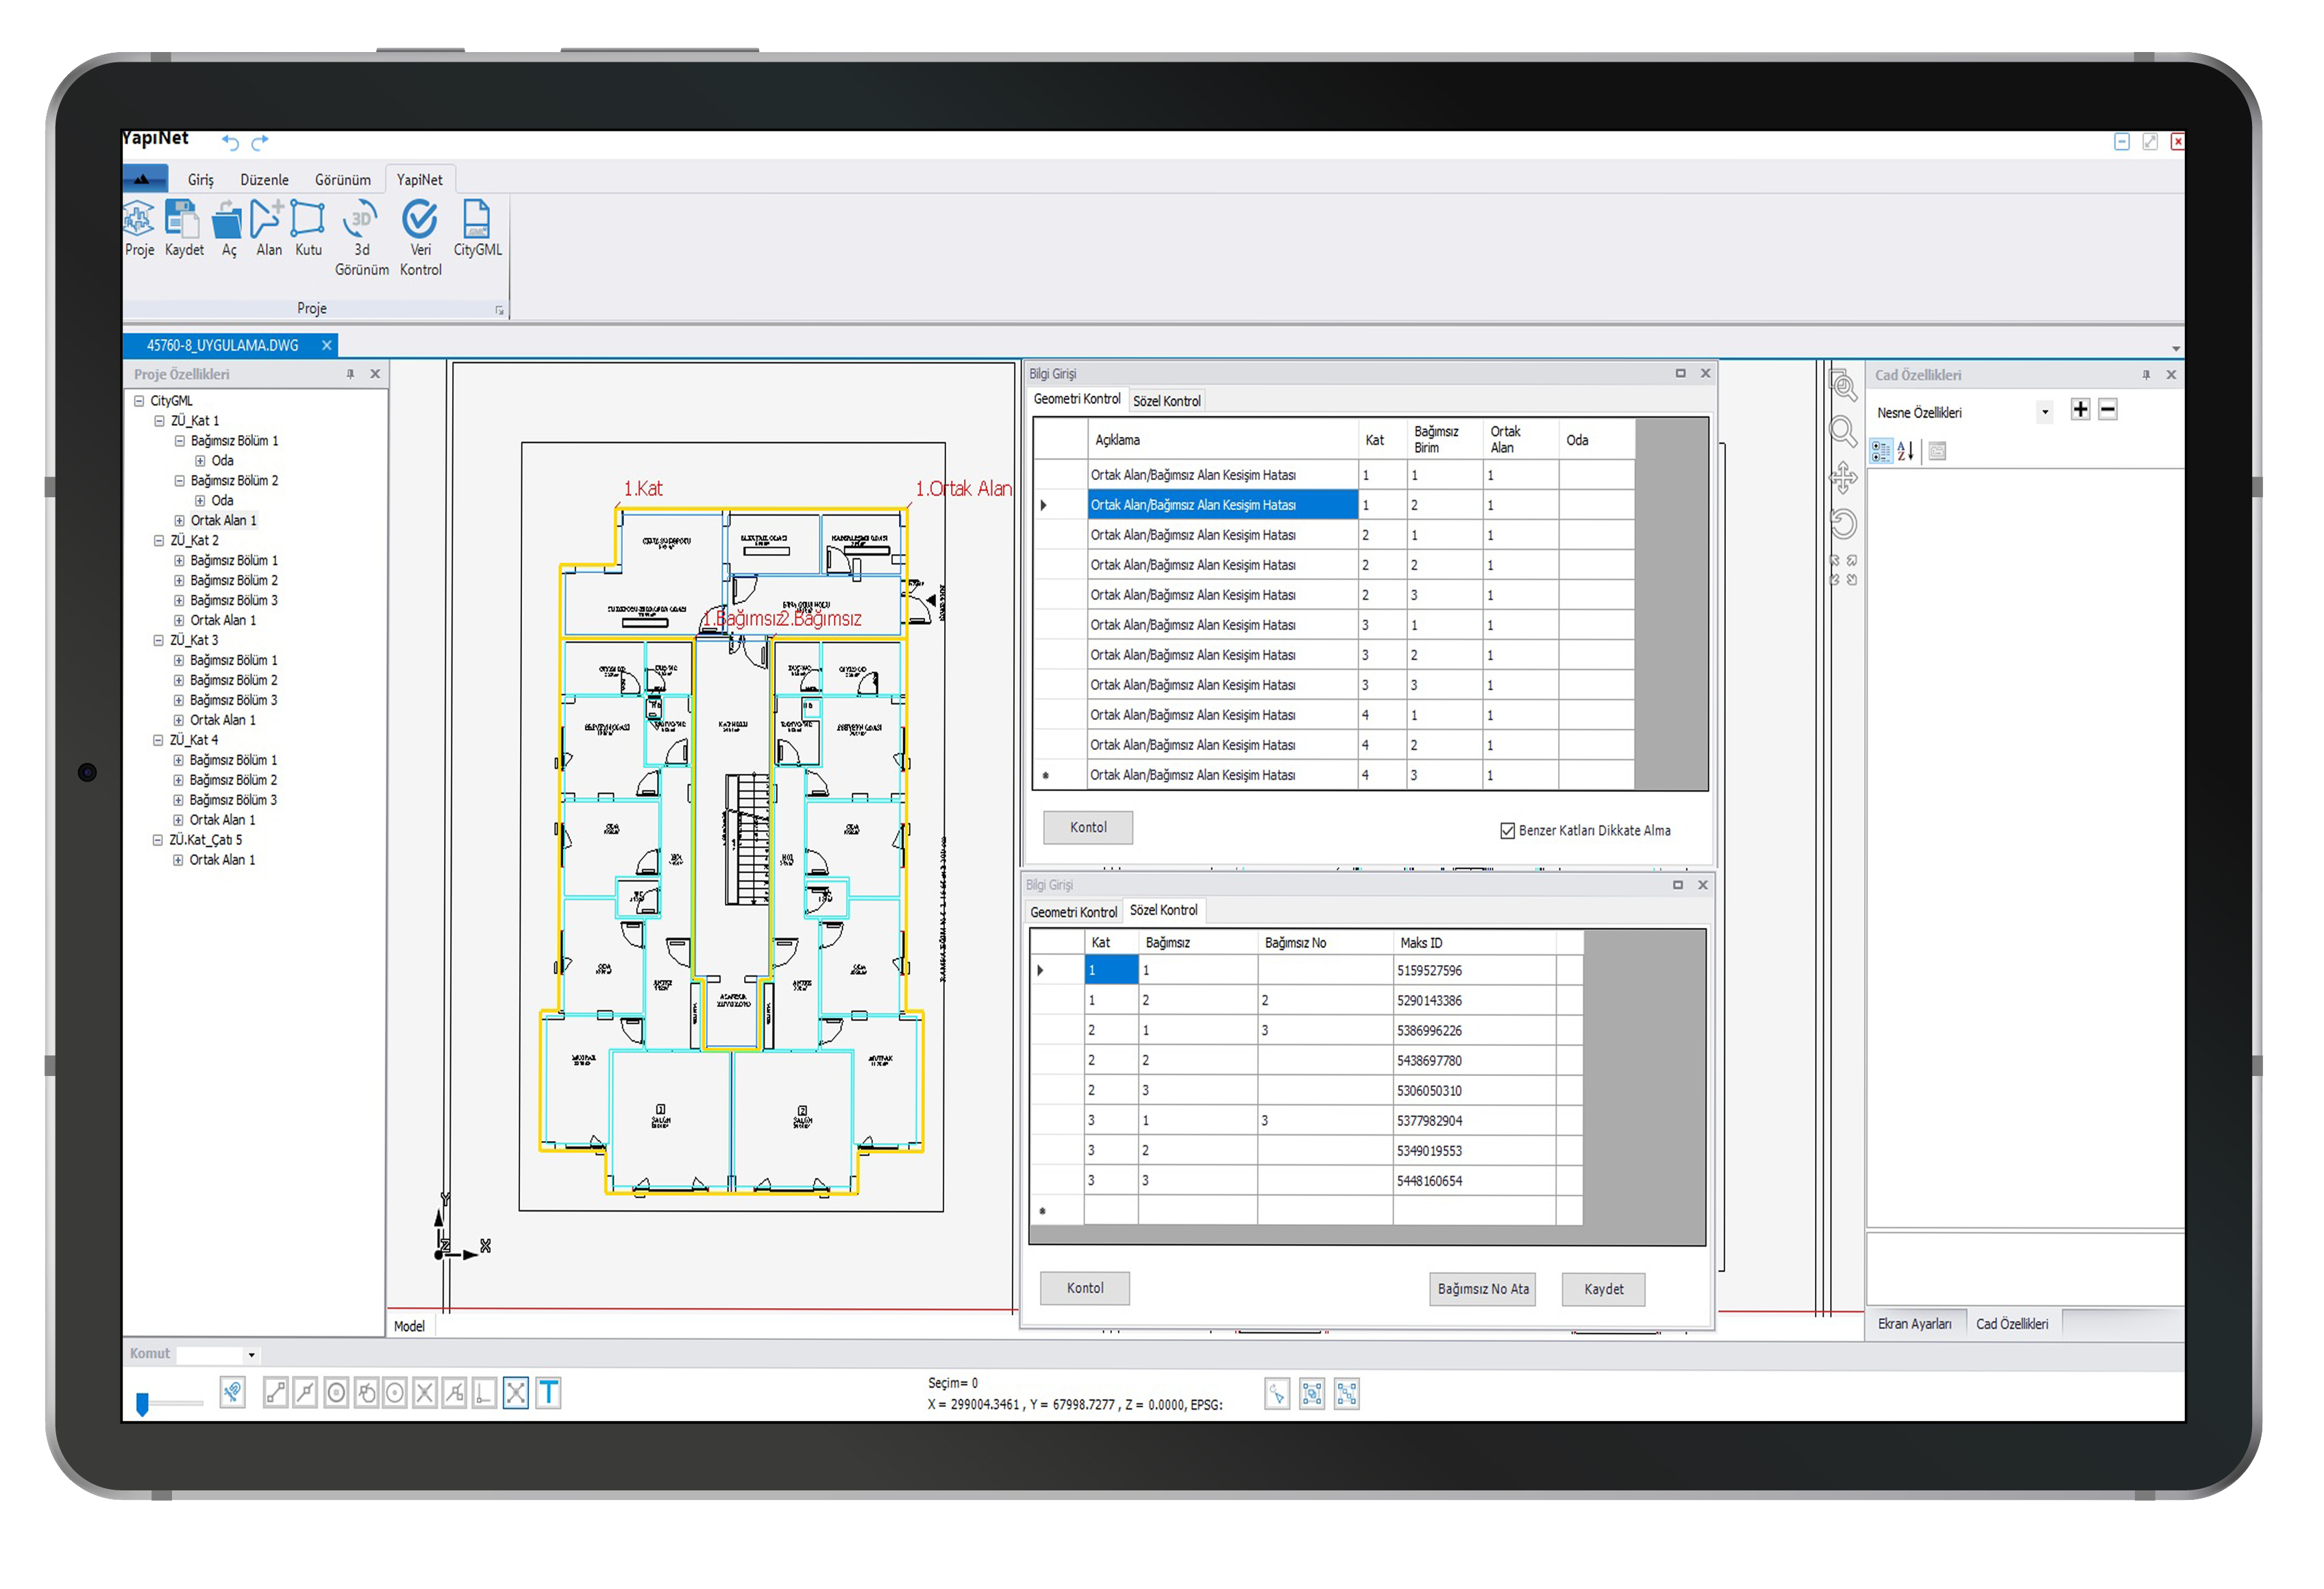Switch to Sözel Kontrol tab in upper panel
The image size is (2324, 1589).
tap(1166, 401)
